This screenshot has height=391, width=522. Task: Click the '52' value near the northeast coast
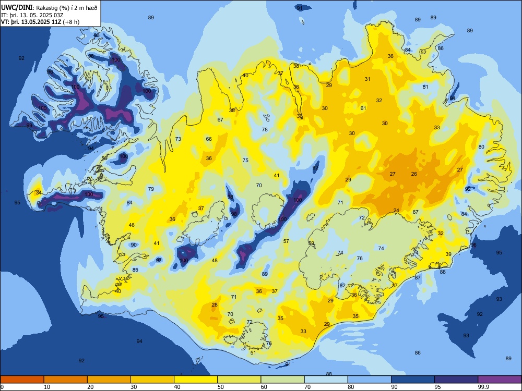click(x=423, y=53)
